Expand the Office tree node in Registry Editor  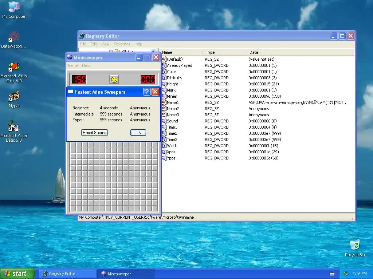[x=111, y=51]
